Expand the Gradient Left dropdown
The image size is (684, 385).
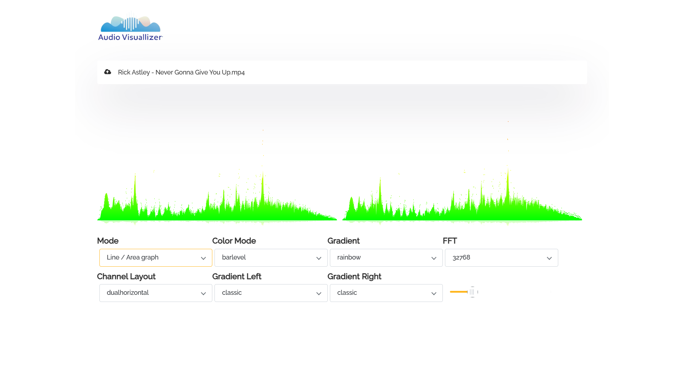[271, 293]
